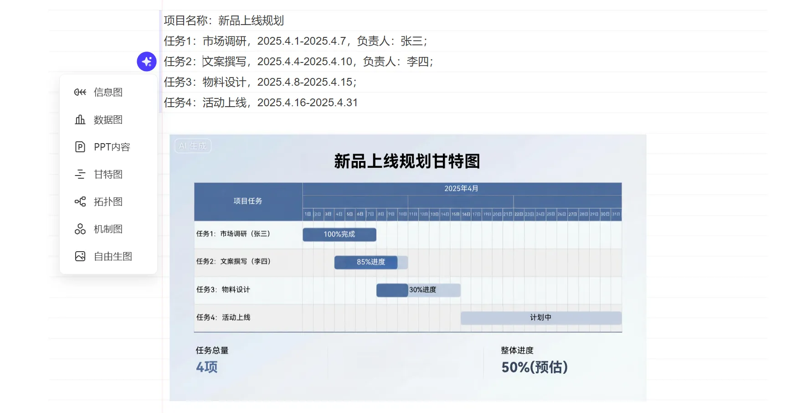Choose the 数据图 bar chart icon
786x413 pixels.
pyautogui.click(x=80, y=119)
